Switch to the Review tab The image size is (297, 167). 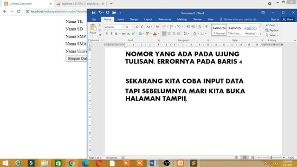tap(197, 19)
